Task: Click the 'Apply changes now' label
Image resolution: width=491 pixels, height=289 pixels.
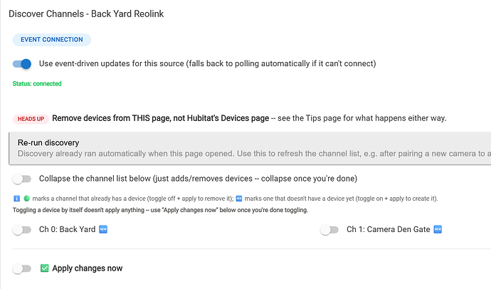Action: [x=88, y=268]
